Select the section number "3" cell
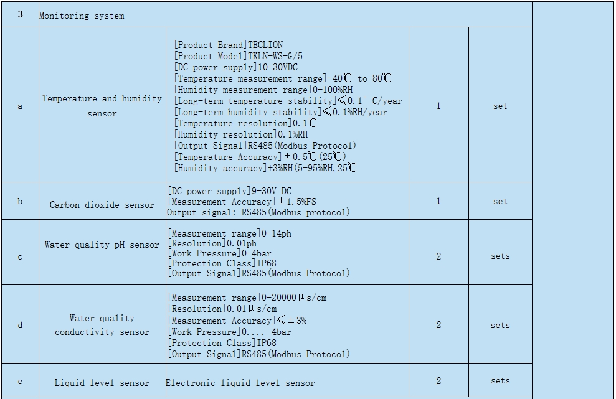 click(20, 14)
